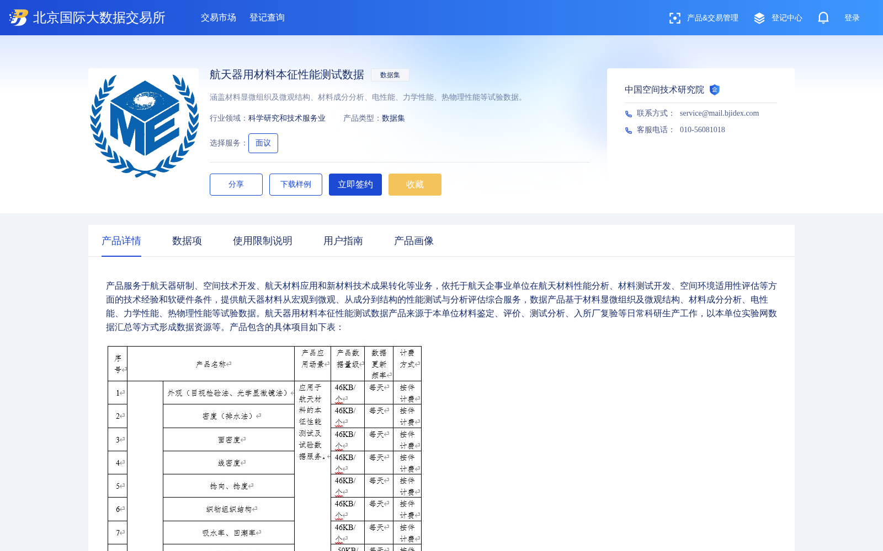Click the industry value 科学研究和技术服务业

point(287,118)
